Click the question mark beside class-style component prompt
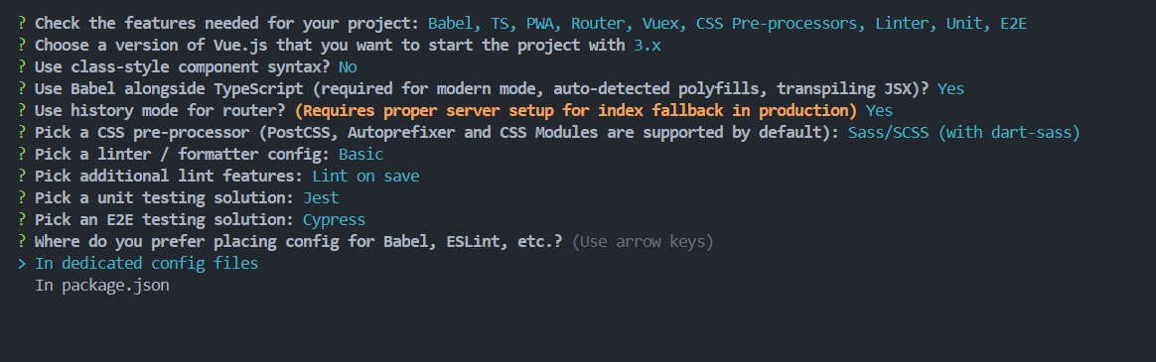Image resolution: width=1156 pixels, height=362 pixels. coord(23,67)
